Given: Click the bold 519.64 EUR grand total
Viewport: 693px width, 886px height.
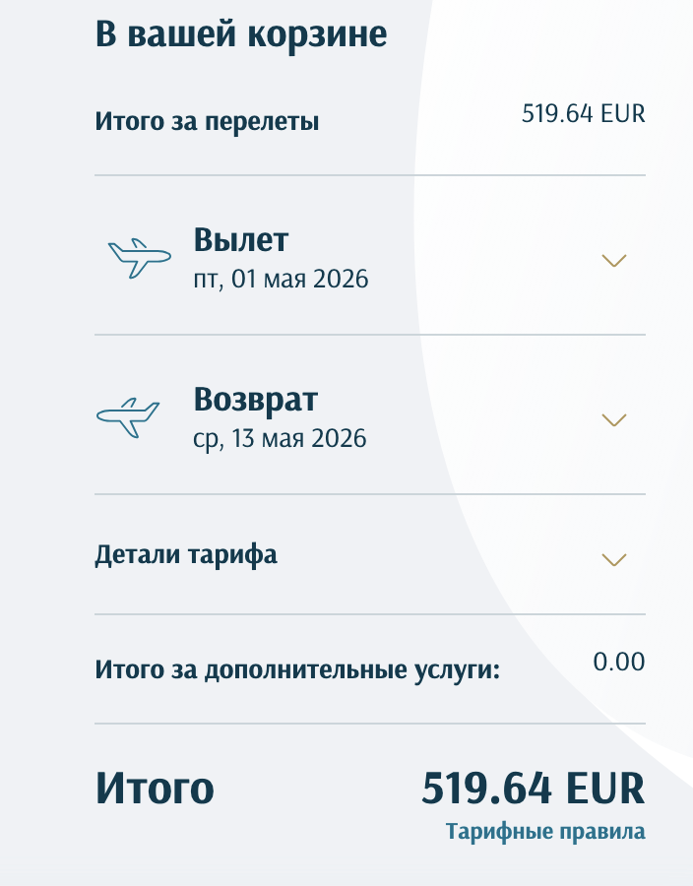Looking at the screenshot, I should [x=534, y=788].
